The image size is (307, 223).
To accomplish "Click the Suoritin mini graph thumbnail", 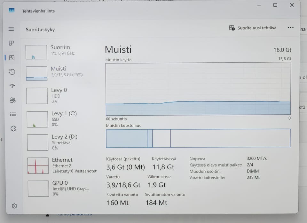I will [x=36, y=52].
